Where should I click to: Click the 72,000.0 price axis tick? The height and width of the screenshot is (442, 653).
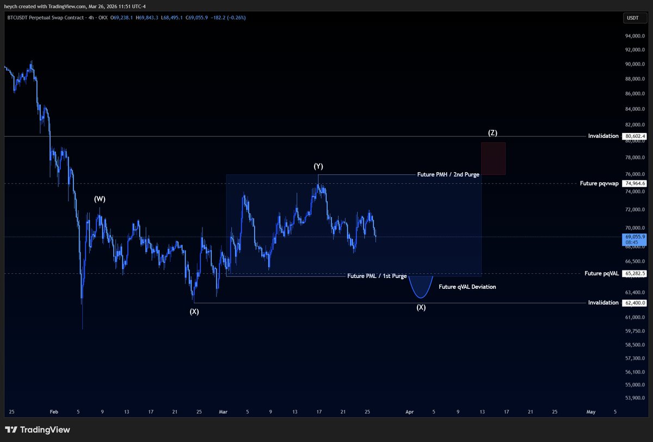click(635, 210)
